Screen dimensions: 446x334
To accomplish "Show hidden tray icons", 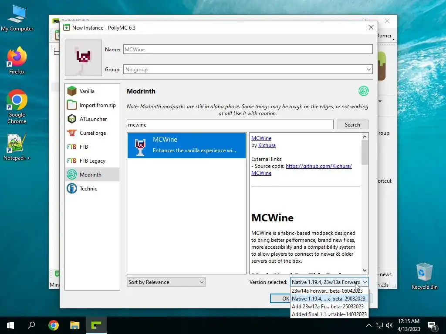I will pos(368,325).
